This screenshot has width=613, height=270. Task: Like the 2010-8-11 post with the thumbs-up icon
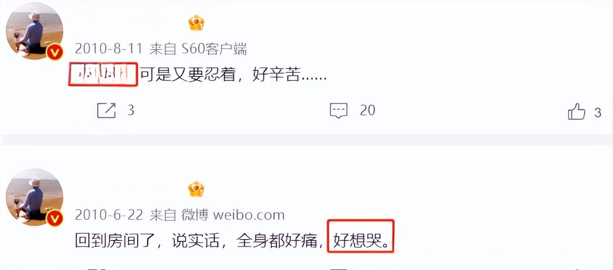tap(577, 111)
